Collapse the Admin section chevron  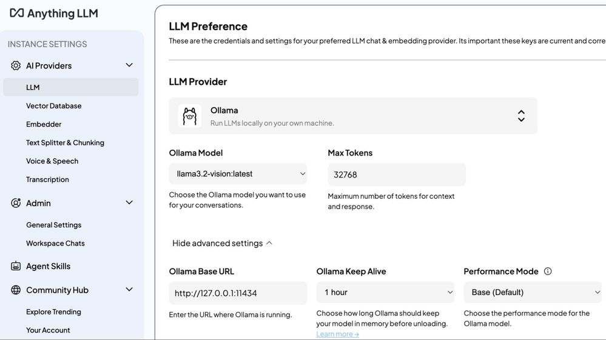click(129, 202)
